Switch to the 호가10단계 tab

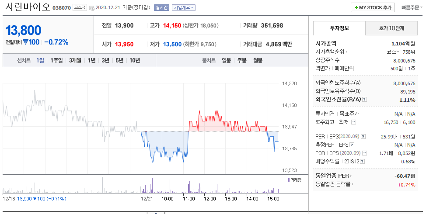tap(391, 28)
